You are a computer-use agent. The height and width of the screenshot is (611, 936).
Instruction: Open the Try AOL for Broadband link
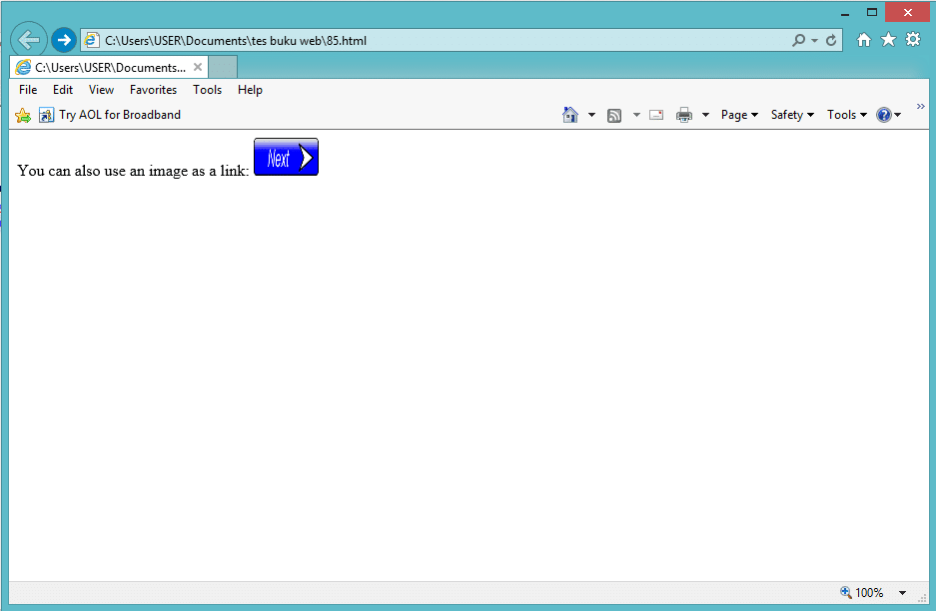click(x=120, y=114)
